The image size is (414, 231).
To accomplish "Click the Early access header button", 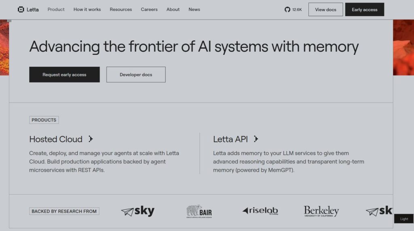I will pyautogui.click(x=365, y=10).
